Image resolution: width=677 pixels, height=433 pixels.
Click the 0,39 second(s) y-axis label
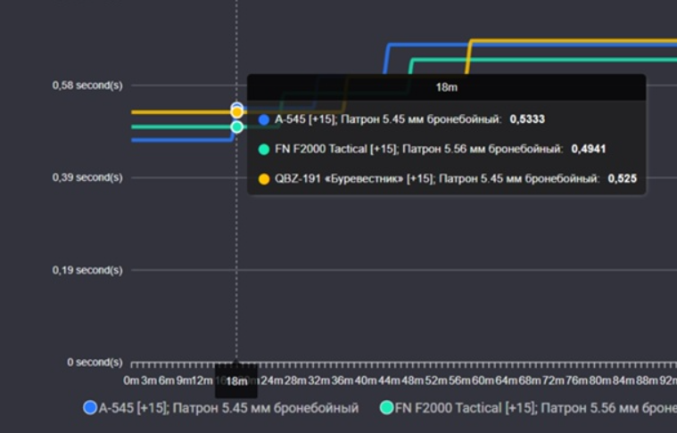point(87,177)
